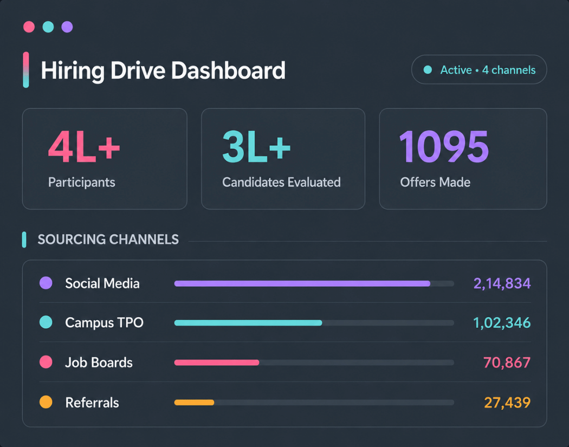Click the teal window dot
The height and width of the screenshot is (447, 569).
point(48,27)
